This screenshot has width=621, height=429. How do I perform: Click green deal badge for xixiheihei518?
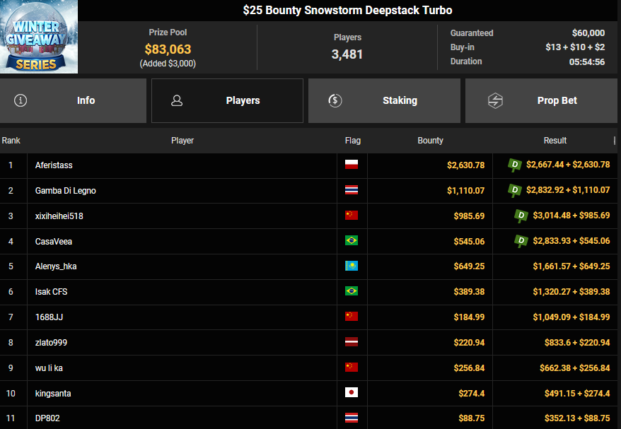[x=521, y=216]
